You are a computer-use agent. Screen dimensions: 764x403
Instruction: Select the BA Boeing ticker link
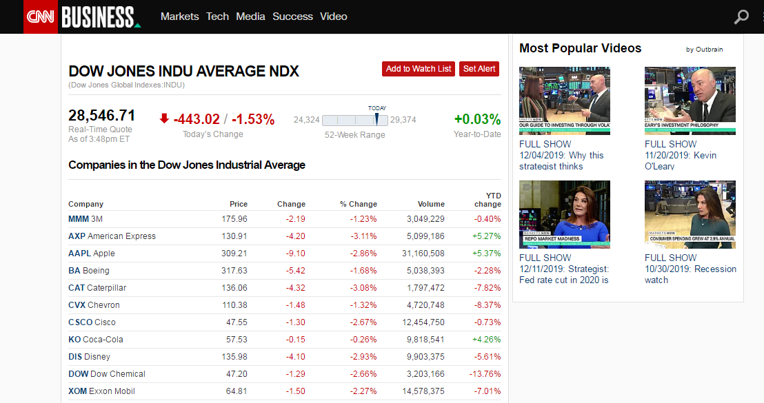point(89,271)
